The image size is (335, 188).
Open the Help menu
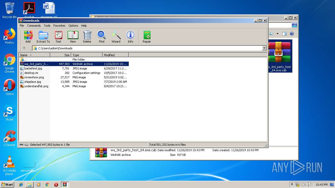tap(84, 26)
